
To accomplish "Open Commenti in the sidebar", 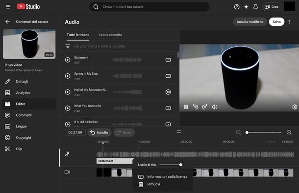I will click(x=29, y=115).
